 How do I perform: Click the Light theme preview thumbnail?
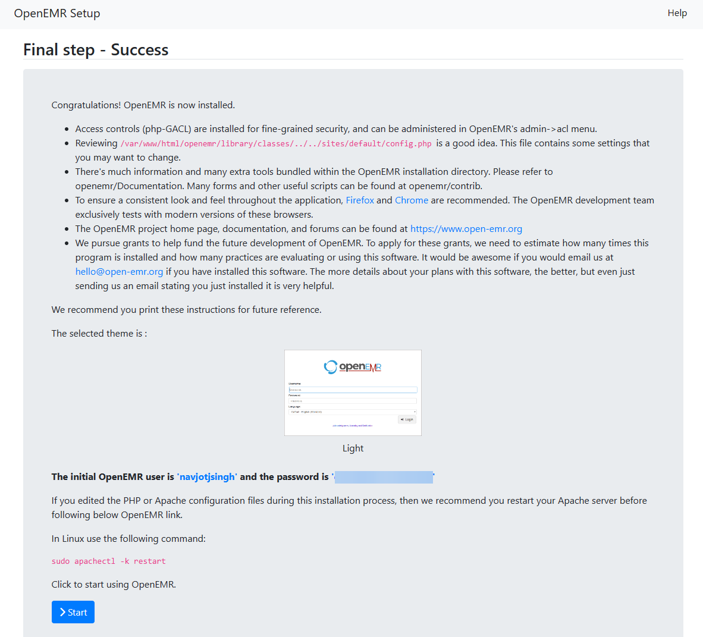coord(353,393)
